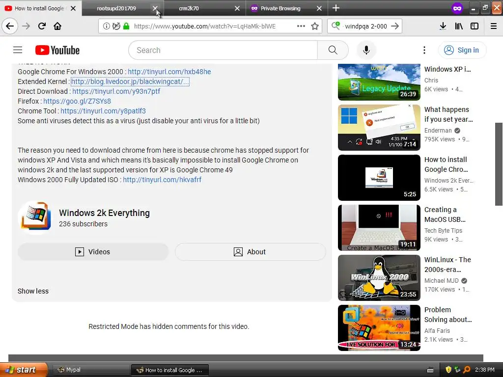The image size is (503, 377).
Task: Collapse description with Show less
Action: (x=33, y=291)
